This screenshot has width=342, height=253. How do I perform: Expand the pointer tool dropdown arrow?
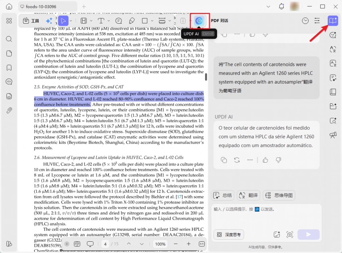pos(71,21)
